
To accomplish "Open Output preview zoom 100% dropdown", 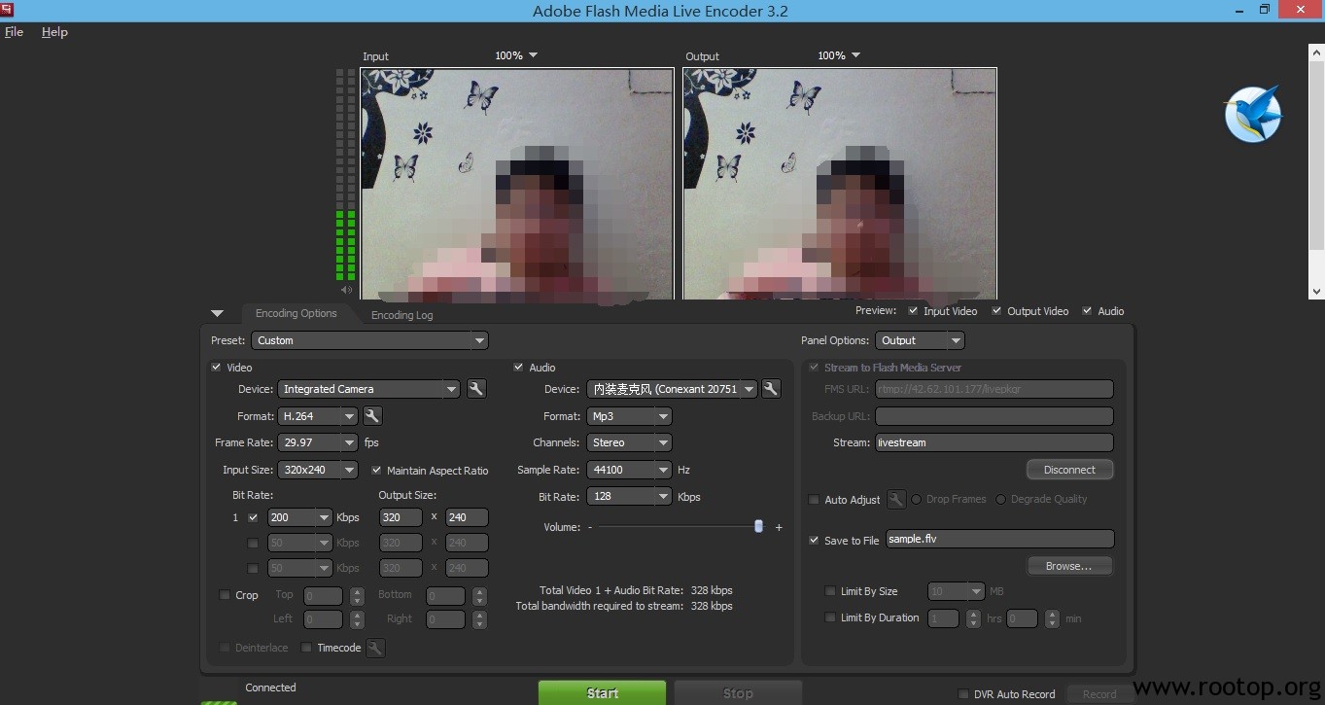I will [839, 55].
